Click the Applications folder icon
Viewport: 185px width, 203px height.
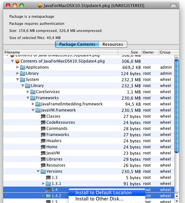(23, 67)
